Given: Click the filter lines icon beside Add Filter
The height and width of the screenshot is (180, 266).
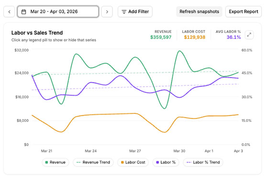Looking at the screenshot, I should 124,12.
